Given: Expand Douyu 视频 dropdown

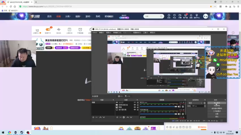Looking at the screenshot, I should click(78, 16).
